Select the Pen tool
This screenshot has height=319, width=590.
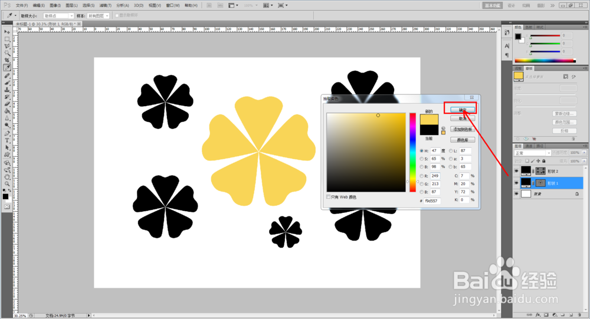click(x=6, y=133)
